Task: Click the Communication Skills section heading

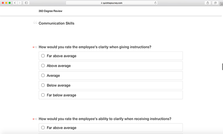Action: click(x=57, y=23)
